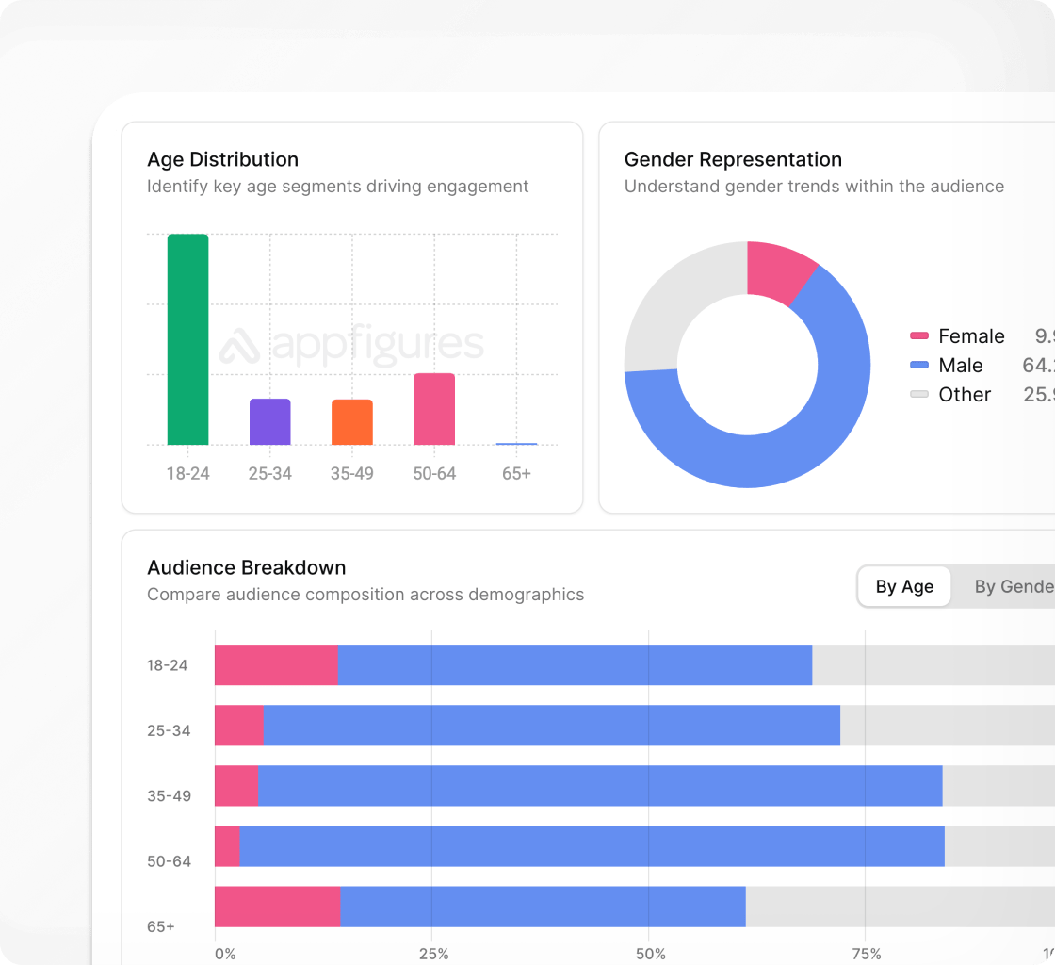Click the pink segment of 18-24 breakdown row
Screen dimensions: 1055x965
pyautogui.click(x=276, y=665)
